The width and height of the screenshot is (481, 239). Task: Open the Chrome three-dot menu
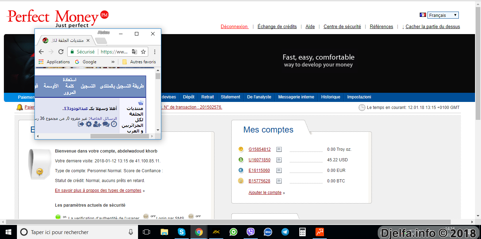155,52
